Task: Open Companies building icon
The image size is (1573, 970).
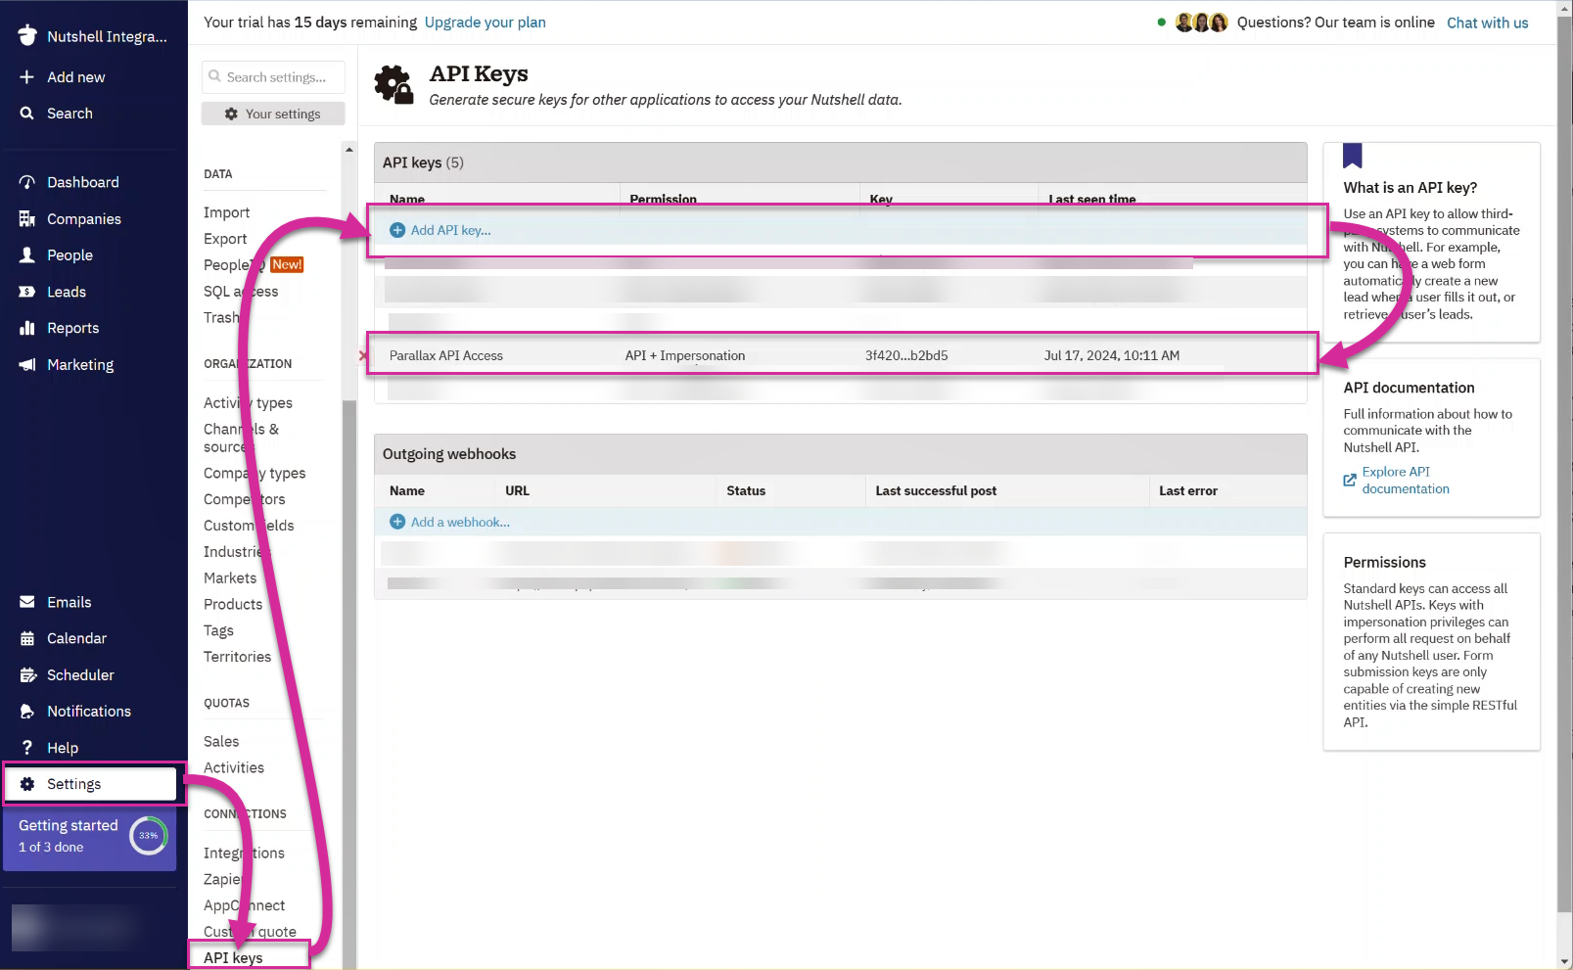Action: coord(27,219)
